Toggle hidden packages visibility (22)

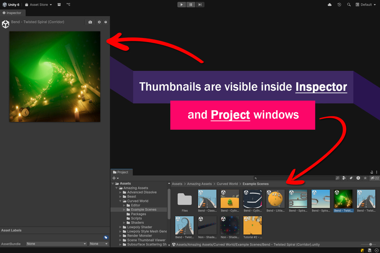click(375, 178)
